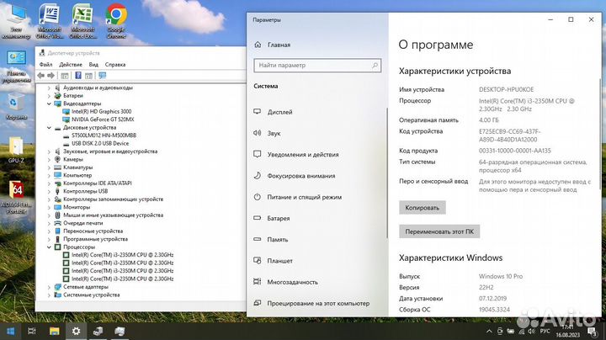This screenshot has width=606, height=340.
Task: Select Контроллеры USB in the tree
Action: (x=85, y=192)
